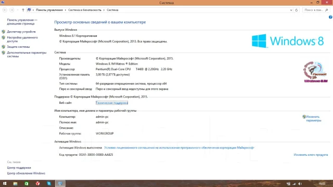333x187 pixels.
Task: Select the active System window taskbar icon
Action: tap(60, 183)
